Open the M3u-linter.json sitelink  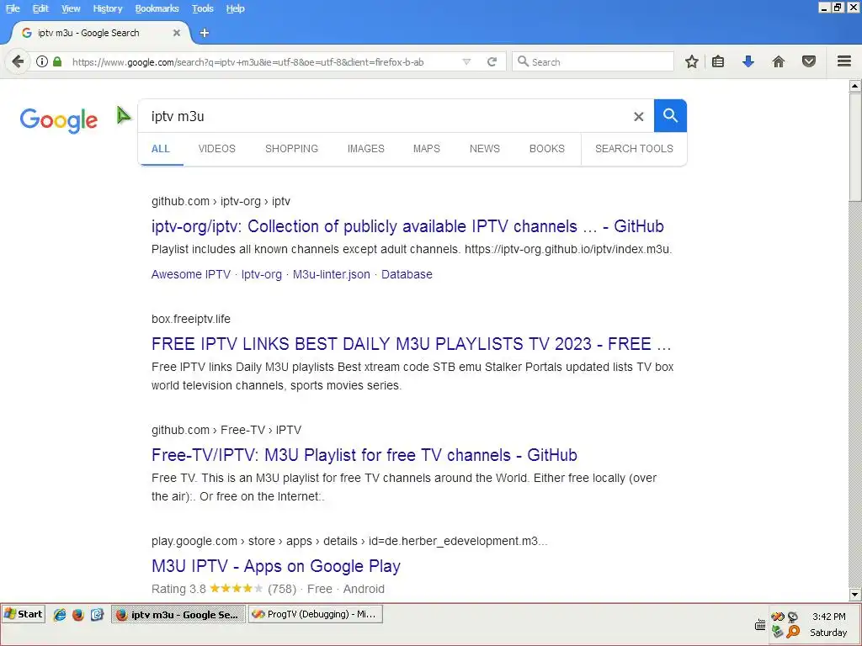point(331,274)
